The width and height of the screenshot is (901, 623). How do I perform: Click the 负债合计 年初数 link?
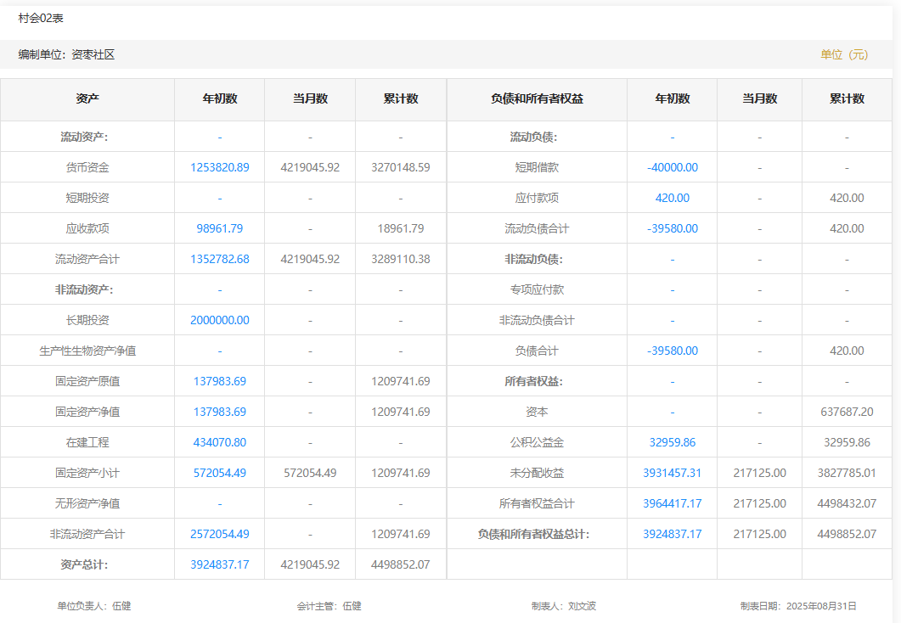pos(672,351)
